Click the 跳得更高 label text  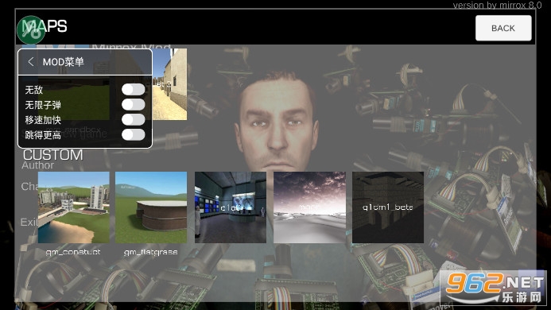coord(43,135)
